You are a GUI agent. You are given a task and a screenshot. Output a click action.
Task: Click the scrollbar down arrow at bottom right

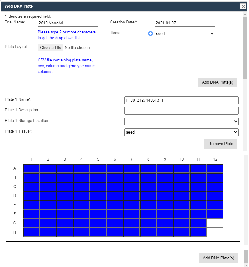246,265
